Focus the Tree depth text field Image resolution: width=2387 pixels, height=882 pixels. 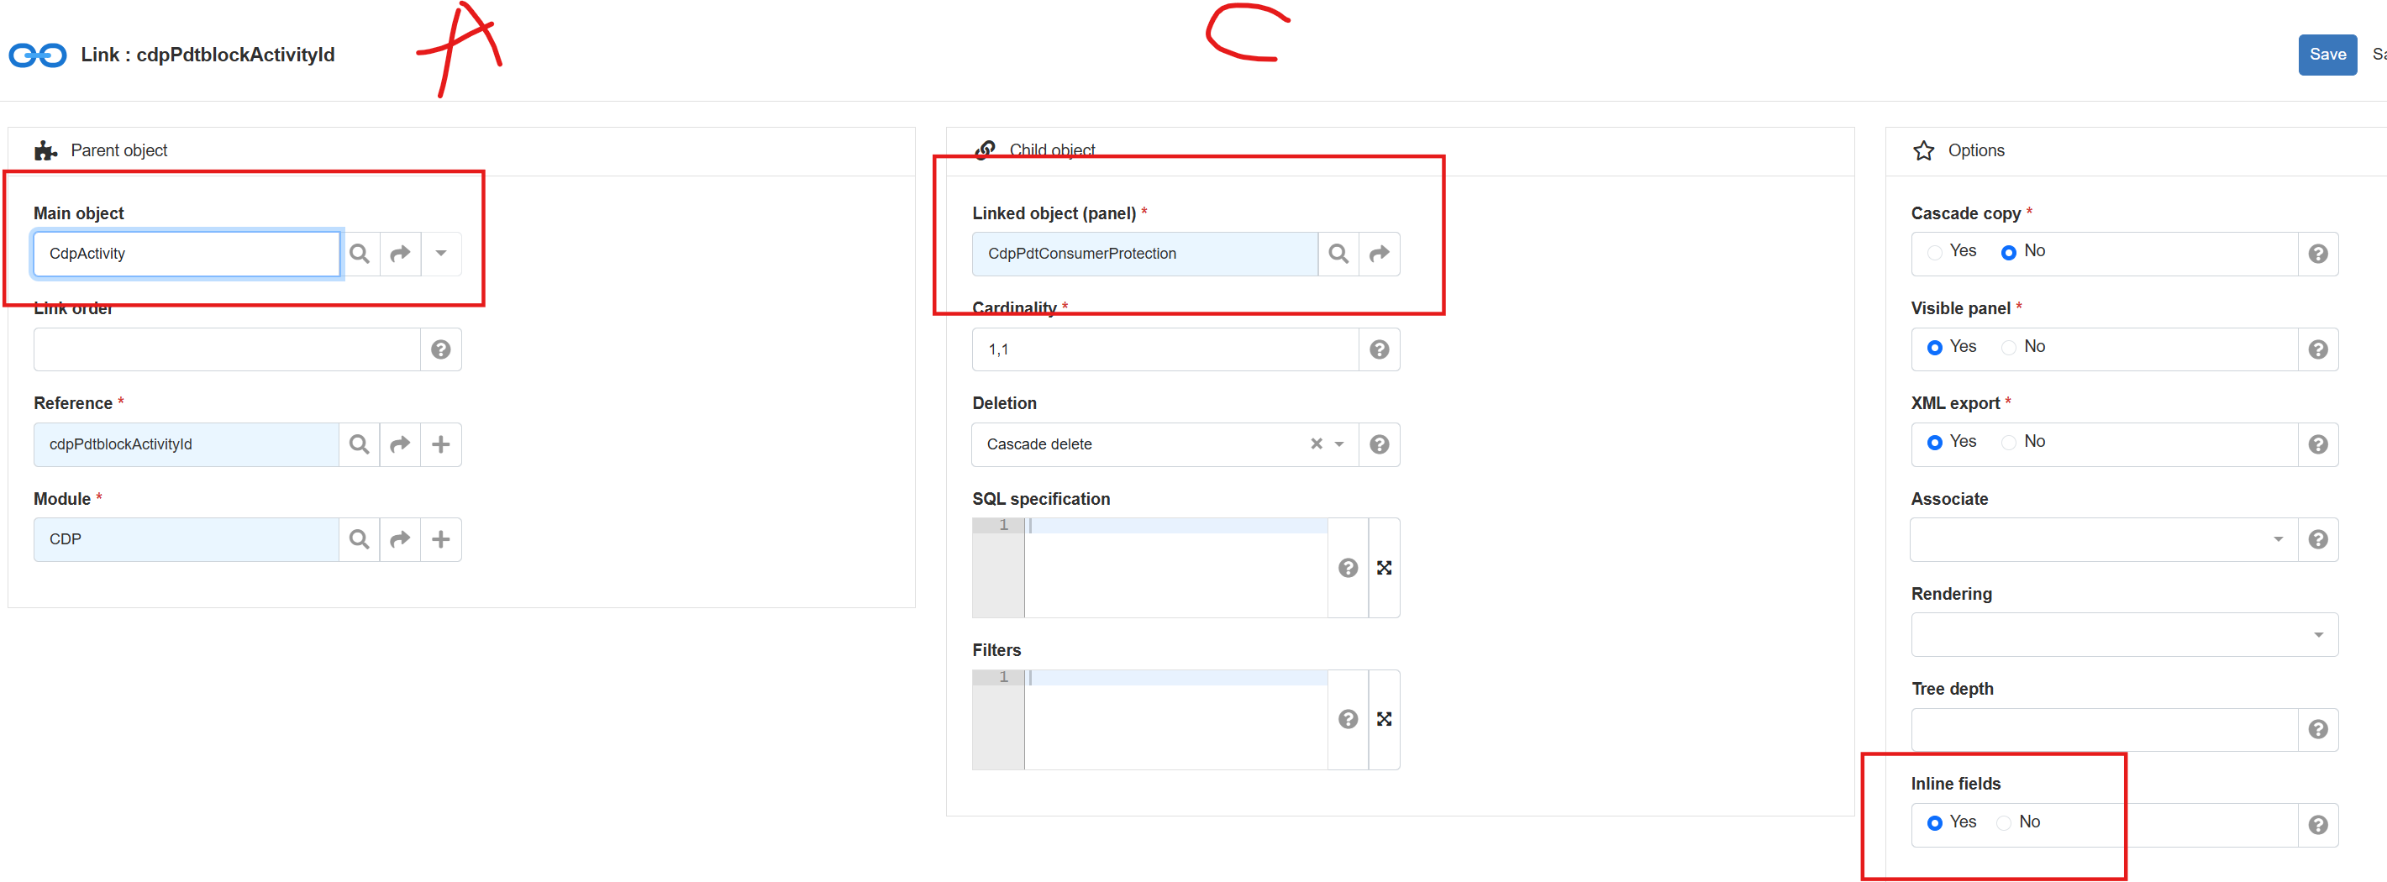click(x=2104, y=730)
